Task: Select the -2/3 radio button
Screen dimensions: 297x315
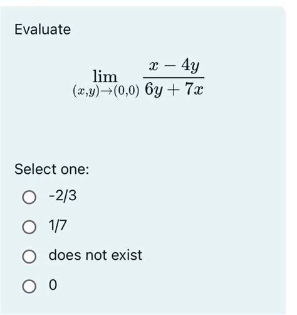Action: 29,197
